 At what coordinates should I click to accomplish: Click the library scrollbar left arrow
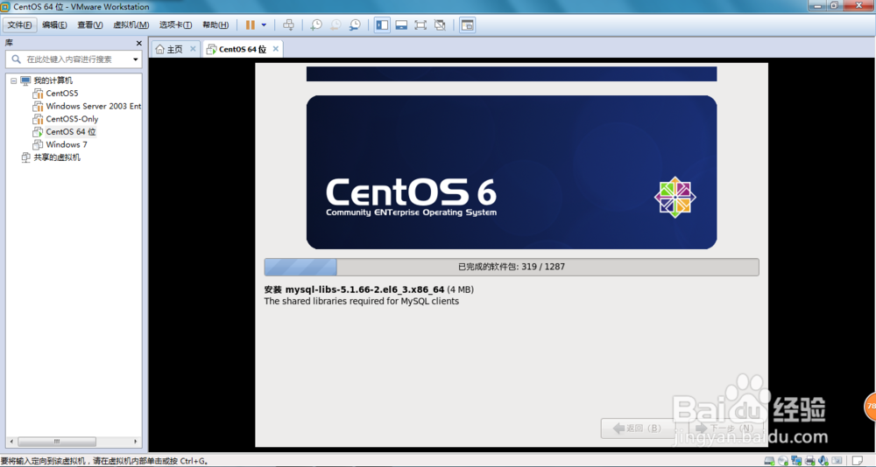[x=11, y=442]
